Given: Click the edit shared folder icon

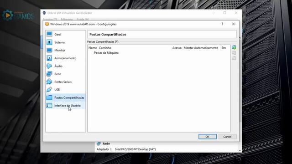Looking at the screenshot, I should [234, 53].
